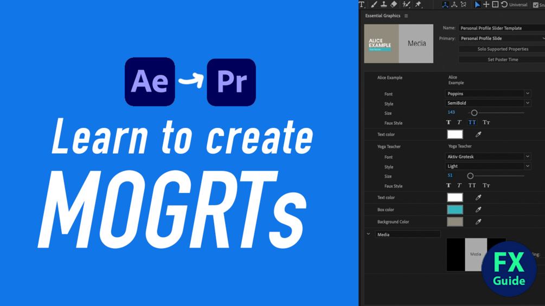Click the Media placeholder thumbnail
Screen dimensions: 545x306
coord(476,255)
